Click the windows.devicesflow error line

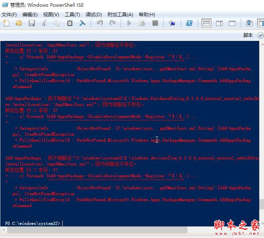click(132, 158)
